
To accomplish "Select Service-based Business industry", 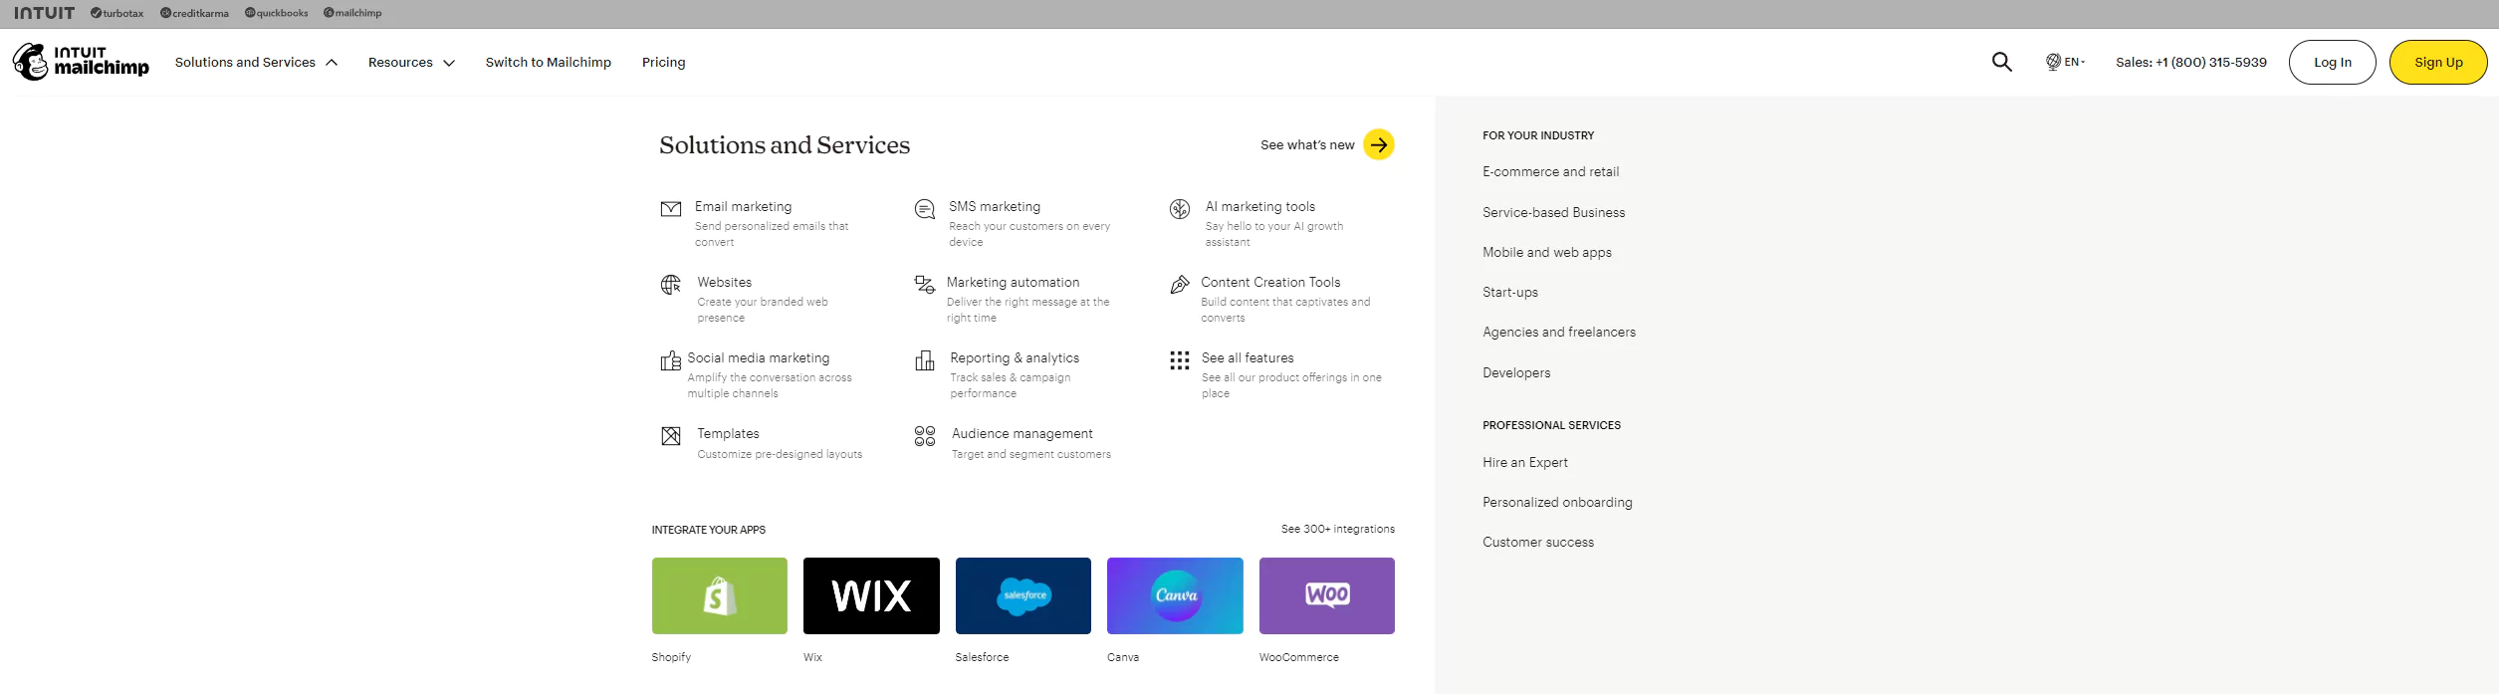I will coord(1554,212).
